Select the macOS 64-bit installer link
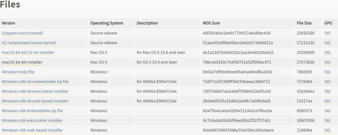 point(22,62)
